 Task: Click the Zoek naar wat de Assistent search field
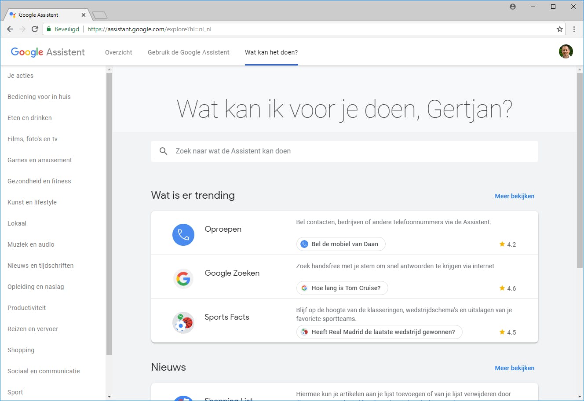tap(345, 151)
